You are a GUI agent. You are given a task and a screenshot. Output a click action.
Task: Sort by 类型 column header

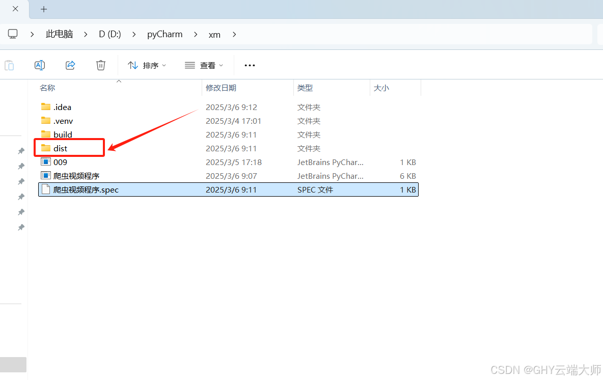(x=305, y=88)
